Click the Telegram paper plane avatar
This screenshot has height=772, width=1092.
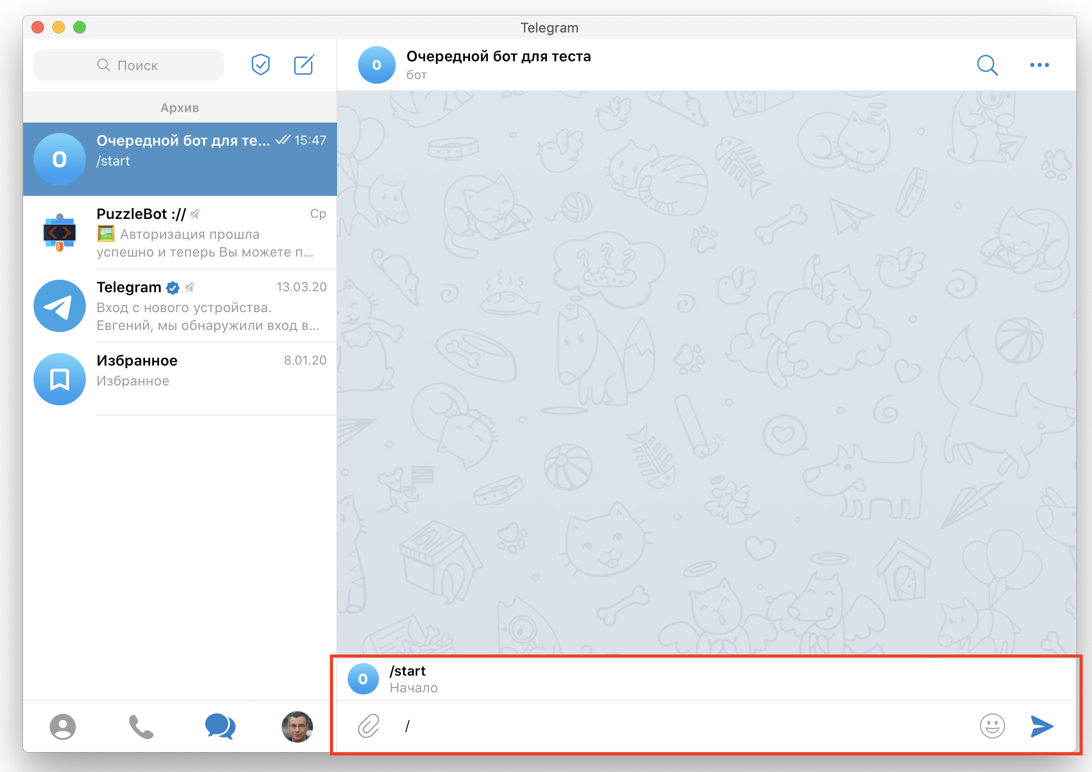[60, 306]
